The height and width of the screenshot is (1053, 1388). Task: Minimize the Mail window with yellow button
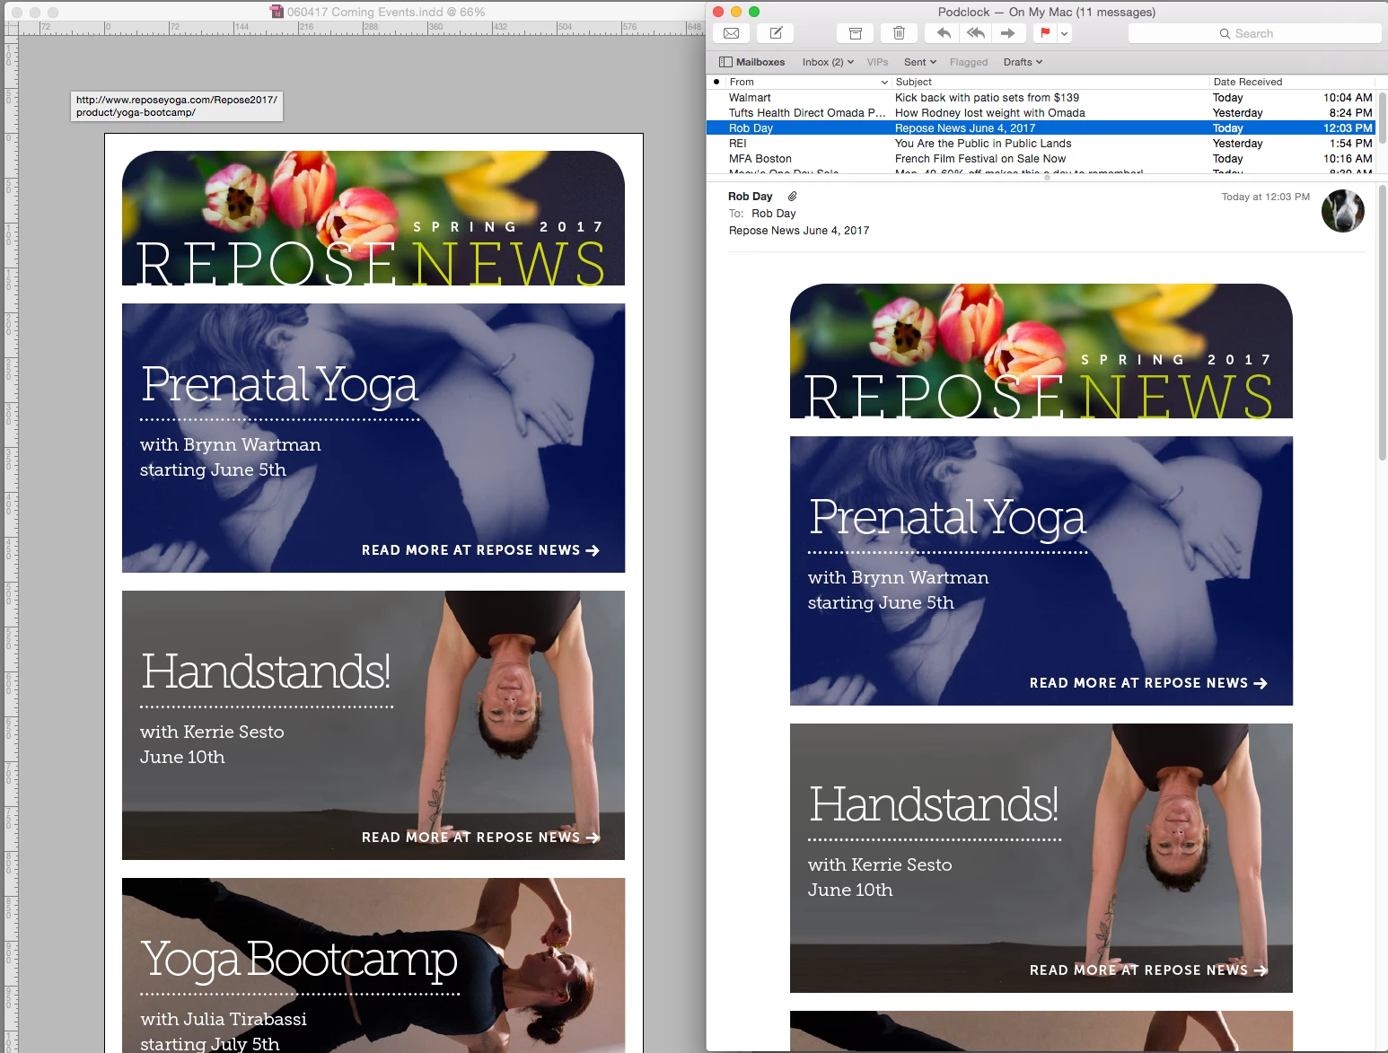pos(736,12)
